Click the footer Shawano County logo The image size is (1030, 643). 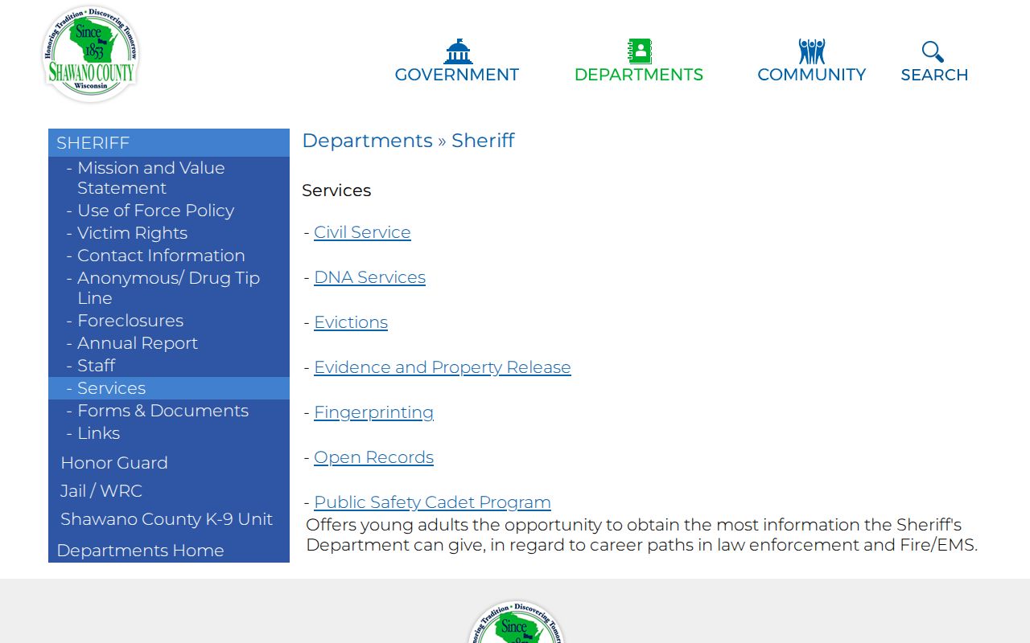[516, 622]
